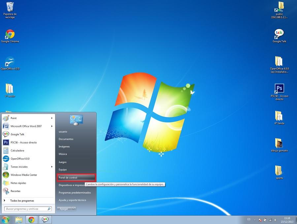
Task: Open the Google Talk desktop icon
Action: coord(279,34)
